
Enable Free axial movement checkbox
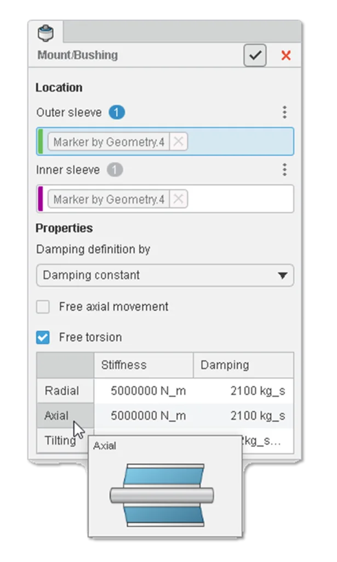click(x=43, y=307)
